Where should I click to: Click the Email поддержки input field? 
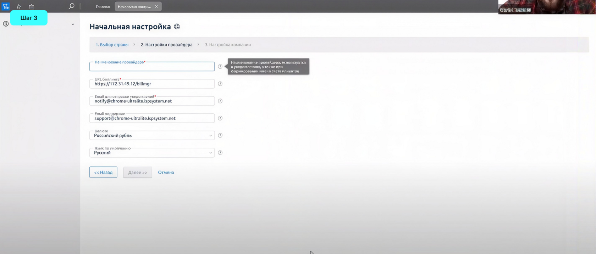(152, 118)
